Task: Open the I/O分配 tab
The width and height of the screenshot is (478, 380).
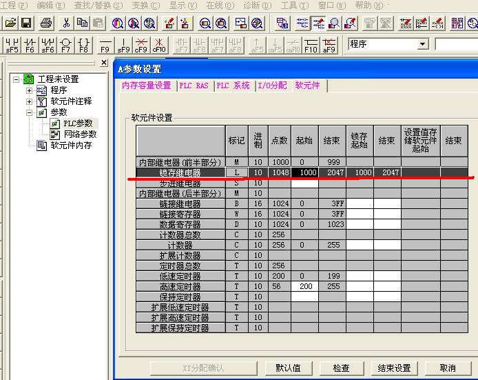Action: [x=272, y=86]
